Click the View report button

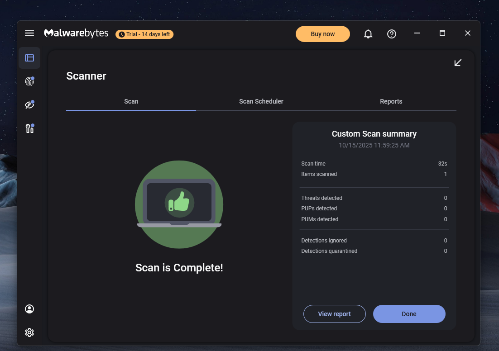pos(334,314)
